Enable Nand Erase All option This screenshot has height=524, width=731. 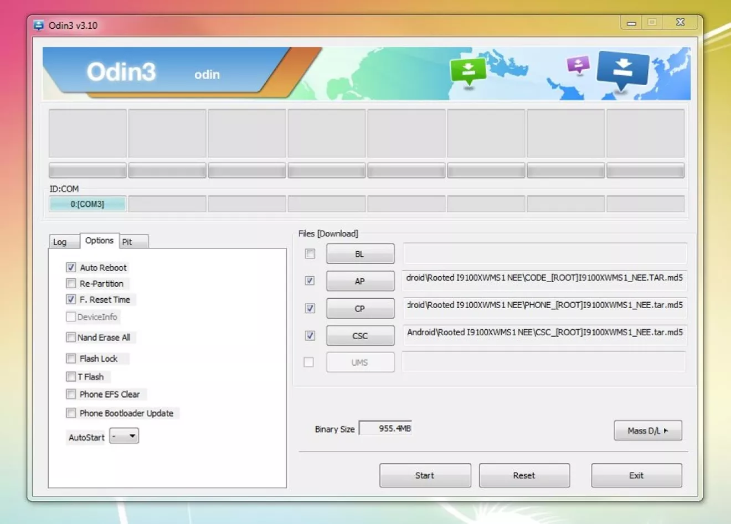click(x=71, y=337)
